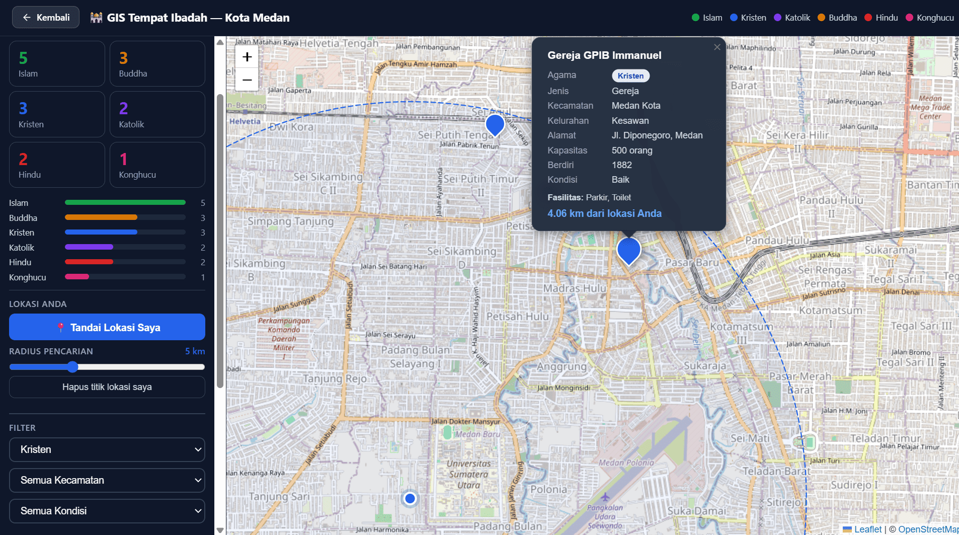Click the blue church marker below popup
The height and width of the screenshot is (535, 959).
[x=628, y=251]
